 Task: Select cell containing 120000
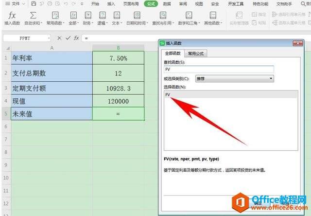point(118,101)
